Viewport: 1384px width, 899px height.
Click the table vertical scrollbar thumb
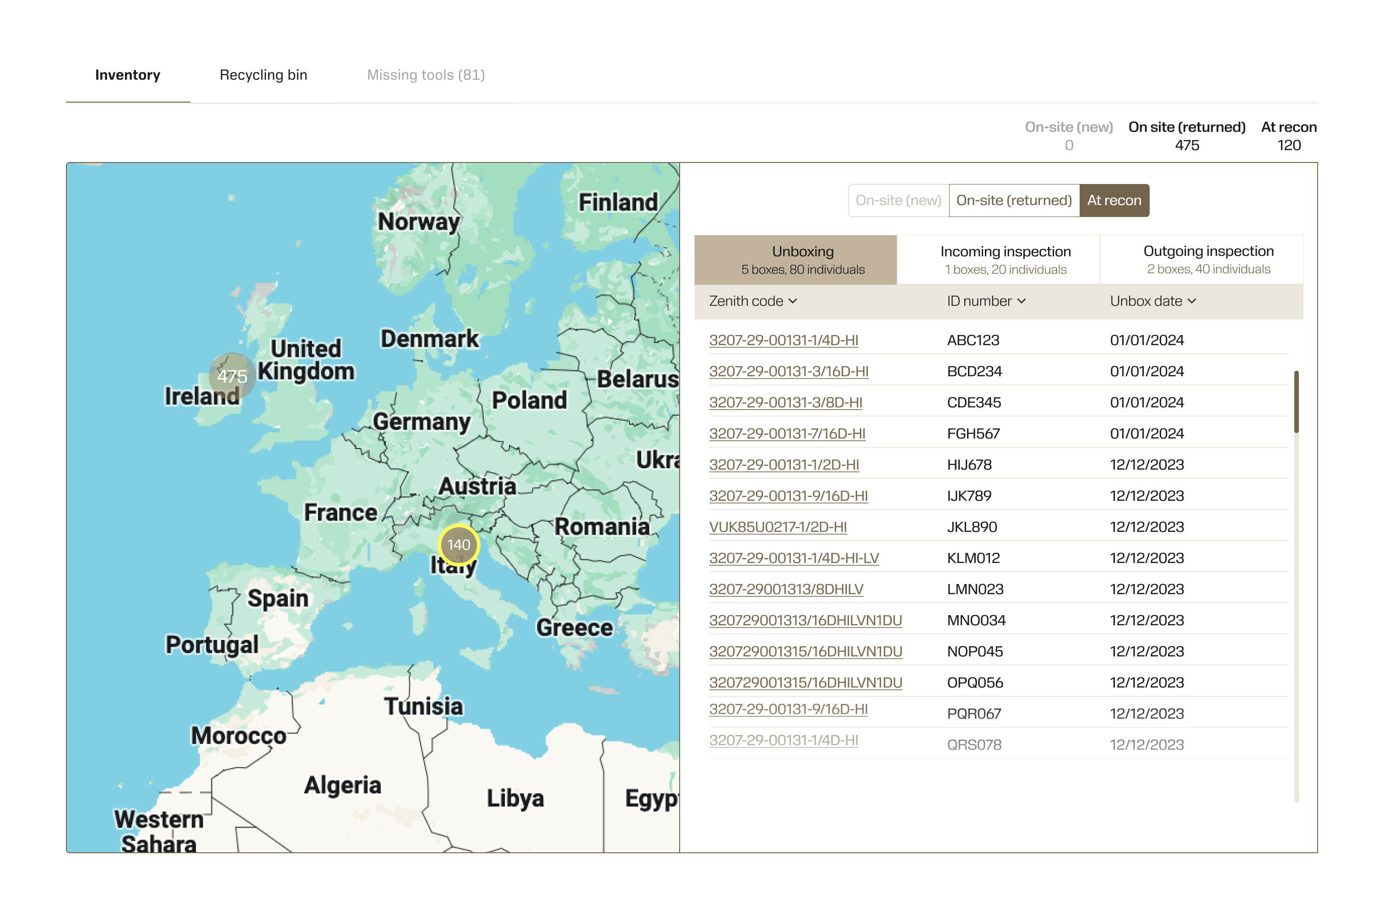click(1296, 401)
